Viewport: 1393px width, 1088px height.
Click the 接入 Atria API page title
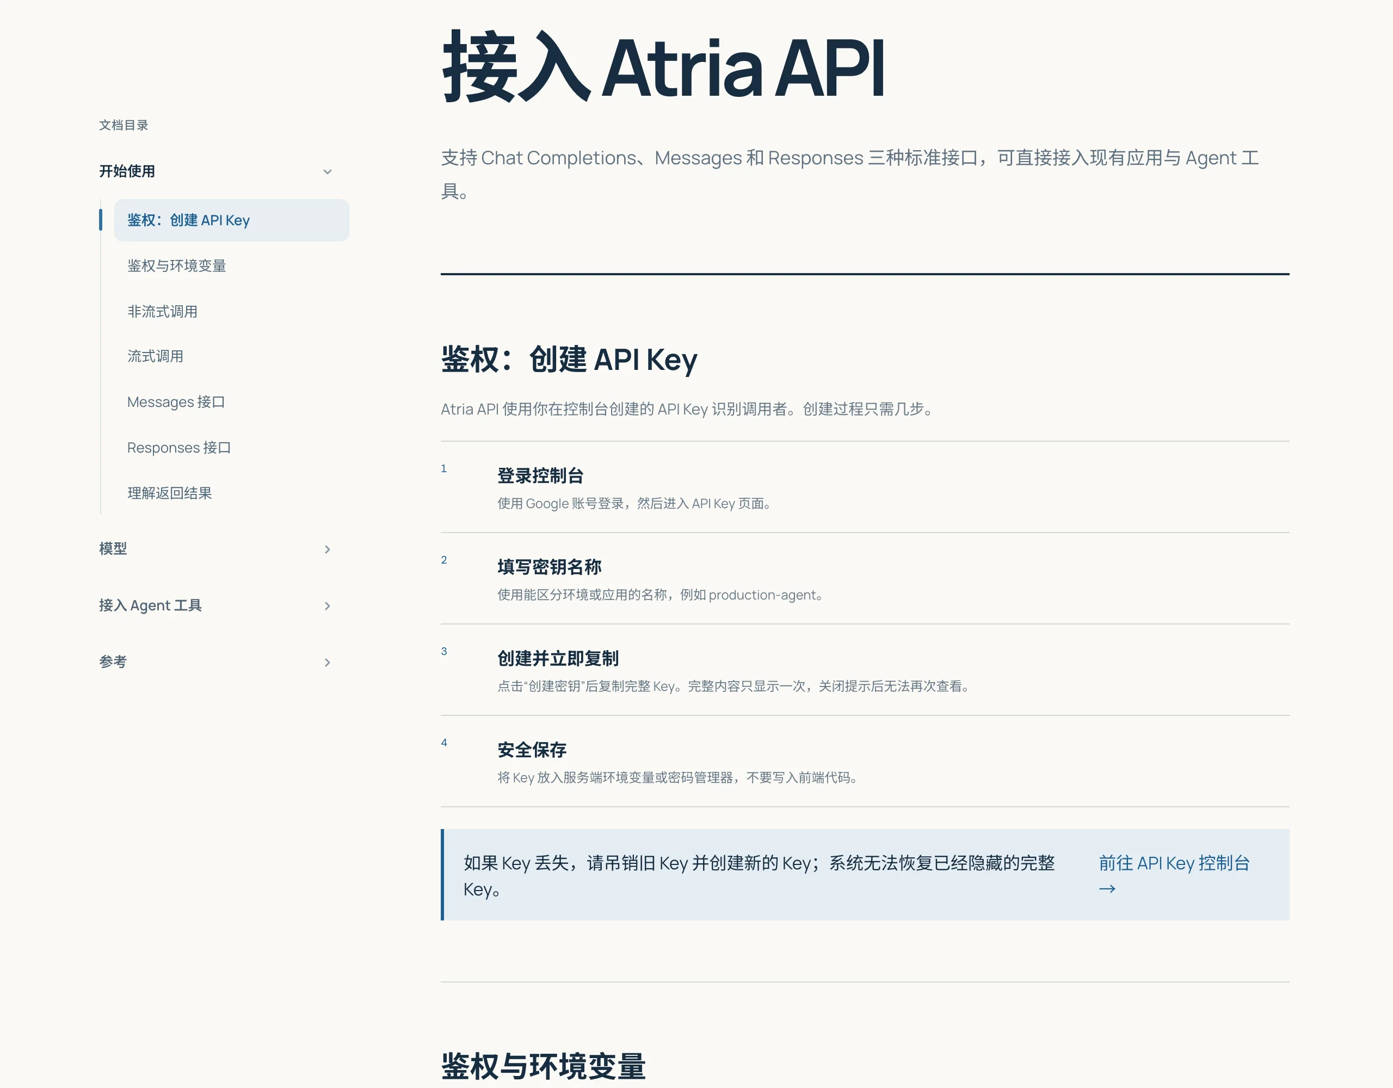point(663,67)
